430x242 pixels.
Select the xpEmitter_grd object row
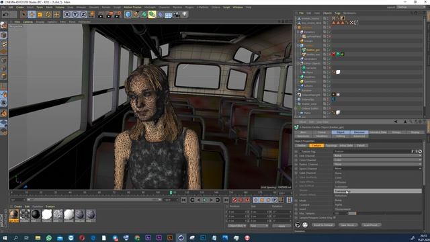point(313,50)
